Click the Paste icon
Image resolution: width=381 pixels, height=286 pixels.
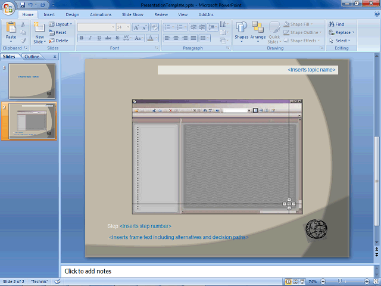tap(11, 27)
